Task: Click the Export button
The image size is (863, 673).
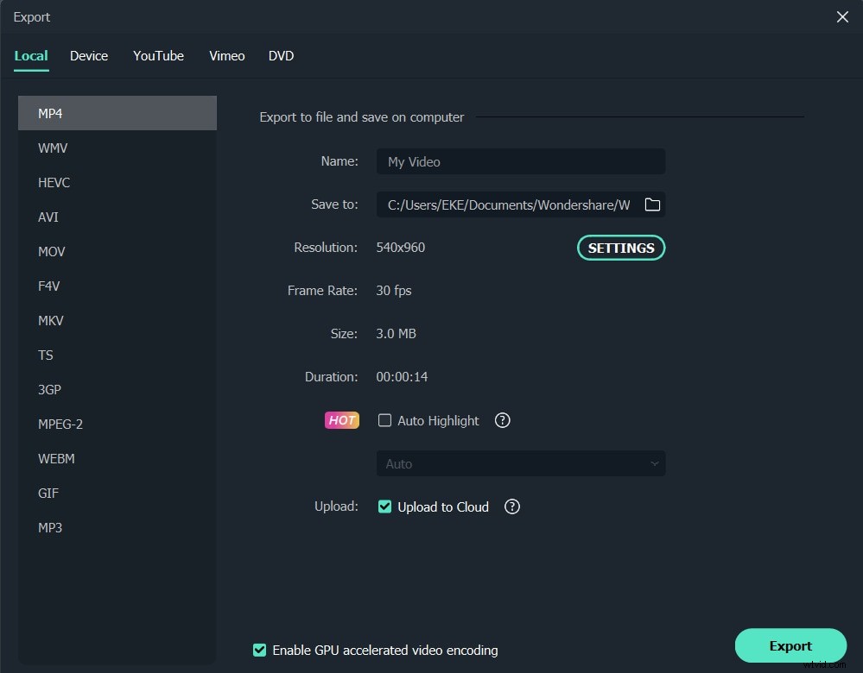Action: (x=790, y=645)
